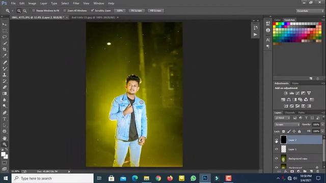
Task: Add an Exposure adjustment
Action: (x=304, y=93)
